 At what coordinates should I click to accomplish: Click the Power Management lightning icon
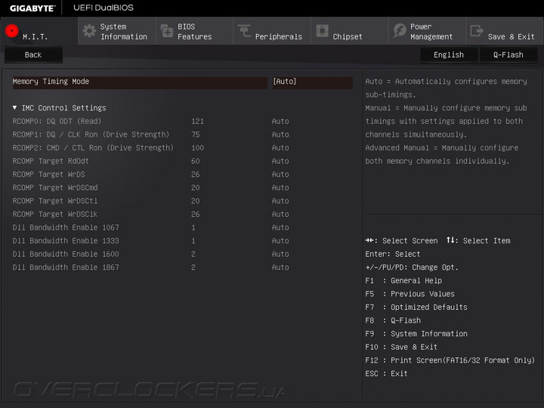pos(400,31)
